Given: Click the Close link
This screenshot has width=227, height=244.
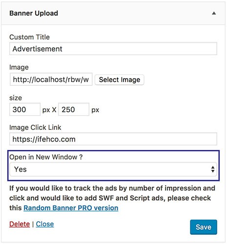Looking at the screenshot, I should 45,224.
